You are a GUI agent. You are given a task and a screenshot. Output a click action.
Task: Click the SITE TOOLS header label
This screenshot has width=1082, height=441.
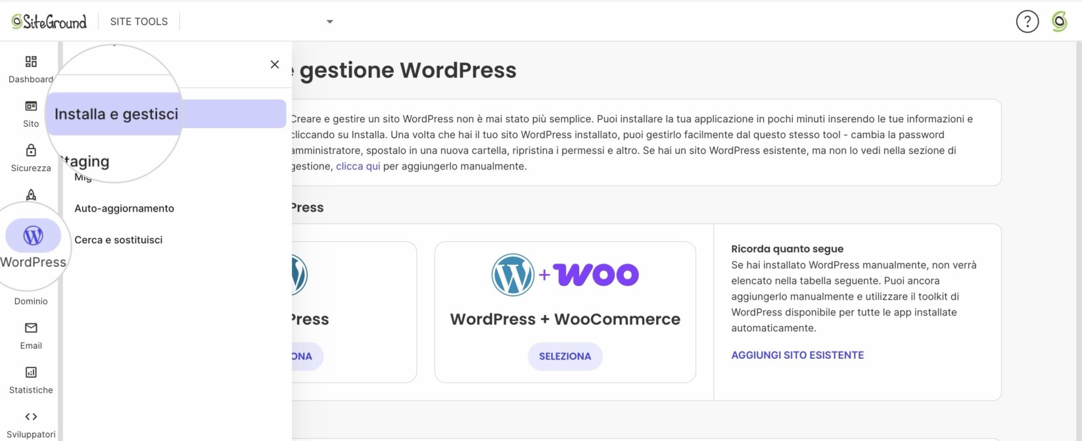139,22
